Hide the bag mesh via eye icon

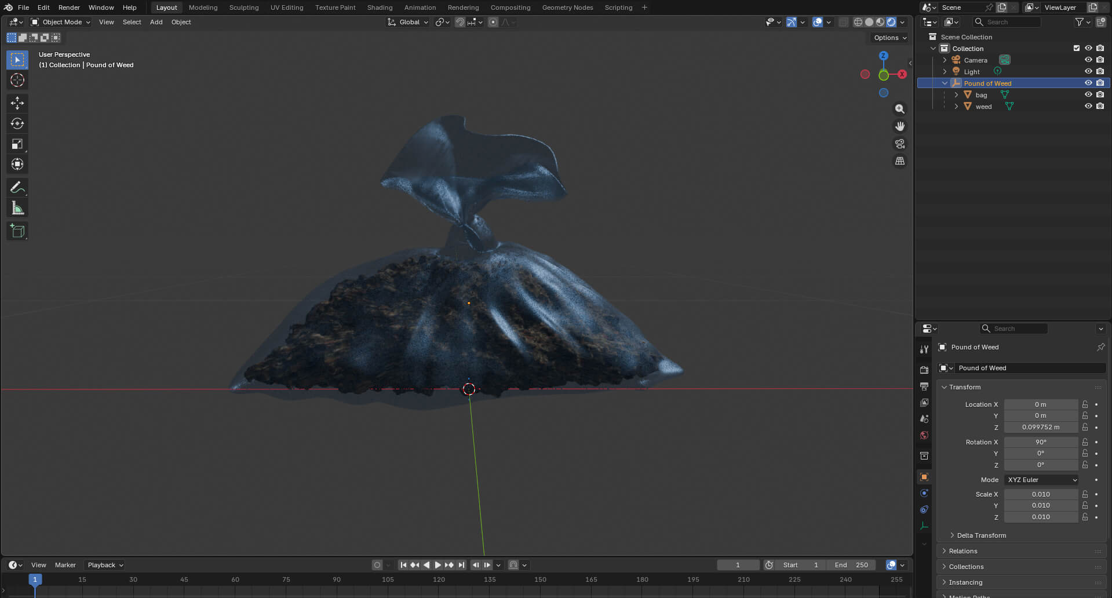(x=1088, y=94)
